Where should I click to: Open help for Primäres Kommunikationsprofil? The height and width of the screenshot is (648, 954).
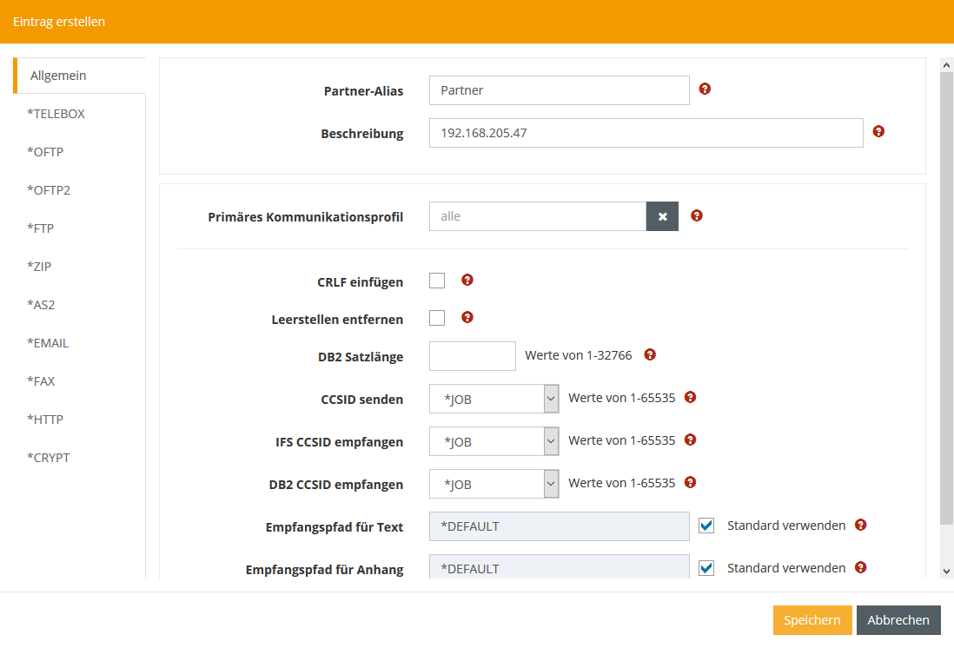pyautogui.click(x=696, y=215)
